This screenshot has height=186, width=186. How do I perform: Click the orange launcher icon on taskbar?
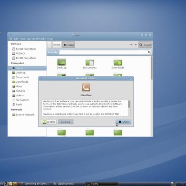(15, 184)
